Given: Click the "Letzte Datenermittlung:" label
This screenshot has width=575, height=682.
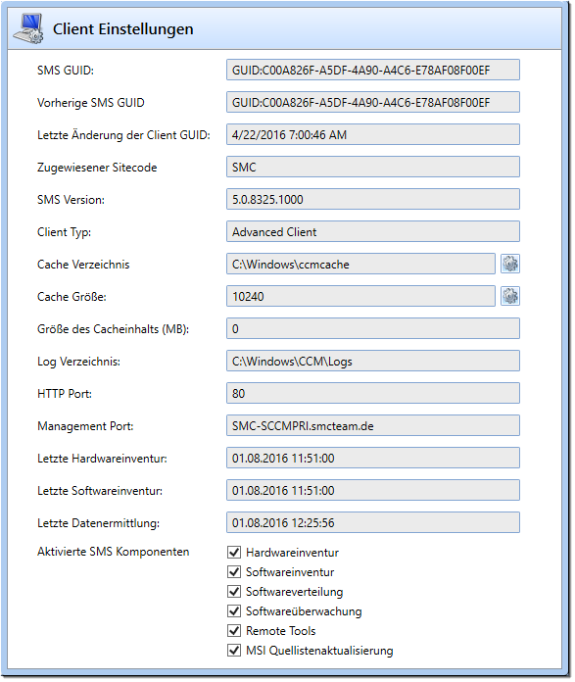Looking at the screenshot, I should tap(98, 523).
